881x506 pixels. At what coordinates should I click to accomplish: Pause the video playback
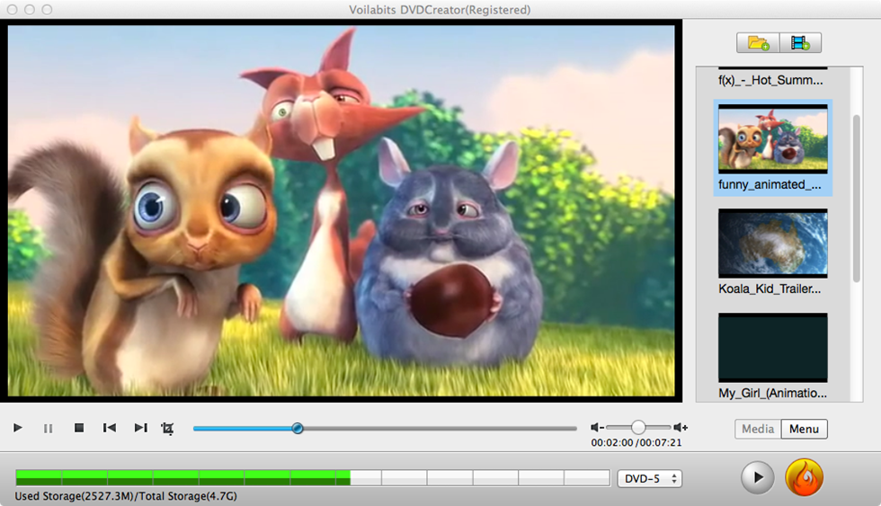click(48, 429)
